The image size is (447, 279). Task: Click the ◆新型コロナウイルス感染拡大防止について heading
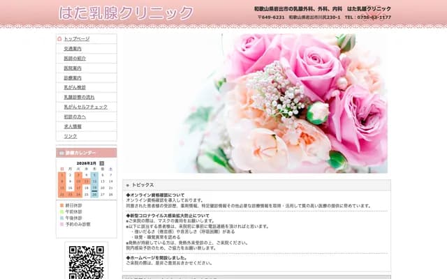(168, 216)
